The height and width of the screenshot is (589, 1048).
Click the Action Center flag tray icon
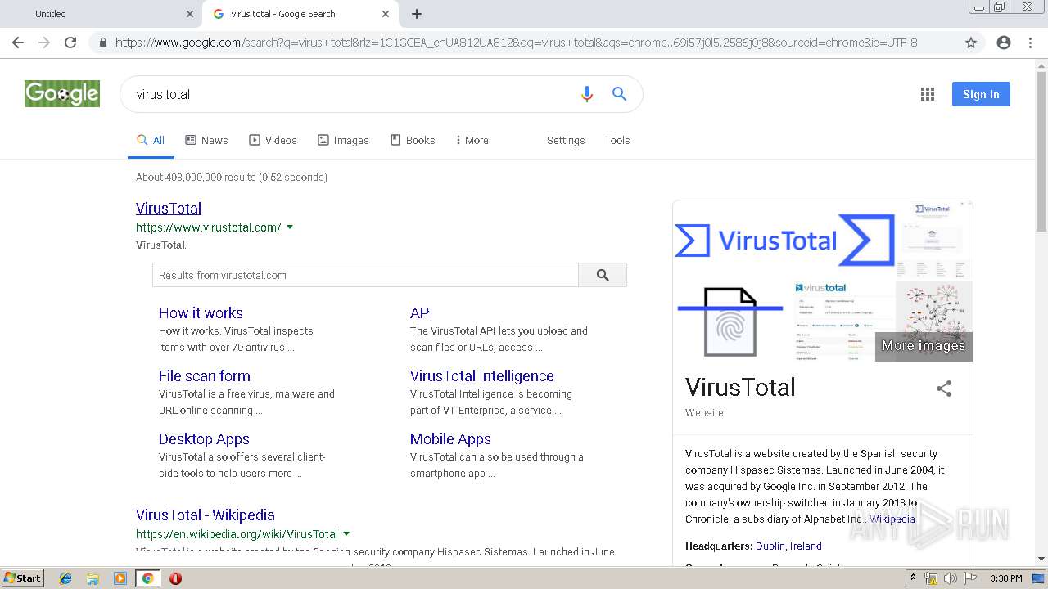tap(970, 578)
